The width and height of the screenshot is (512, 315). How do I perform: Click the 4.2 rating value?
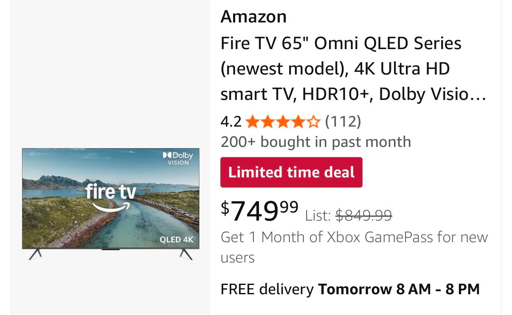coord(231,122)
